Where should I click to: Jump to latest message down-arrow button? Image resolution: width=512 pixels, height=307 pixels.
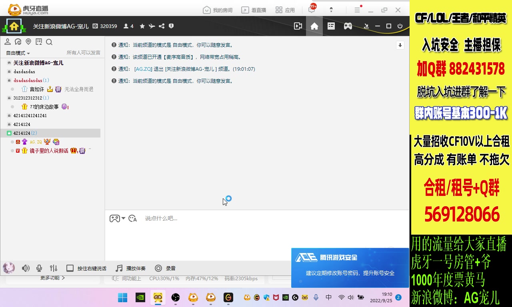(x=400, y=45)
